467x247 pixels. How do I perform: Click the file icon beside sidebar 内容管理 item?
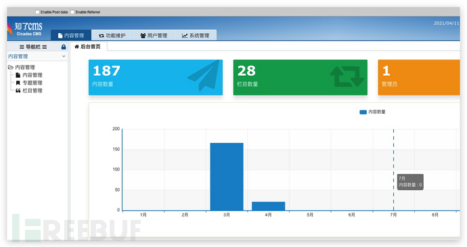coord(18,75)
